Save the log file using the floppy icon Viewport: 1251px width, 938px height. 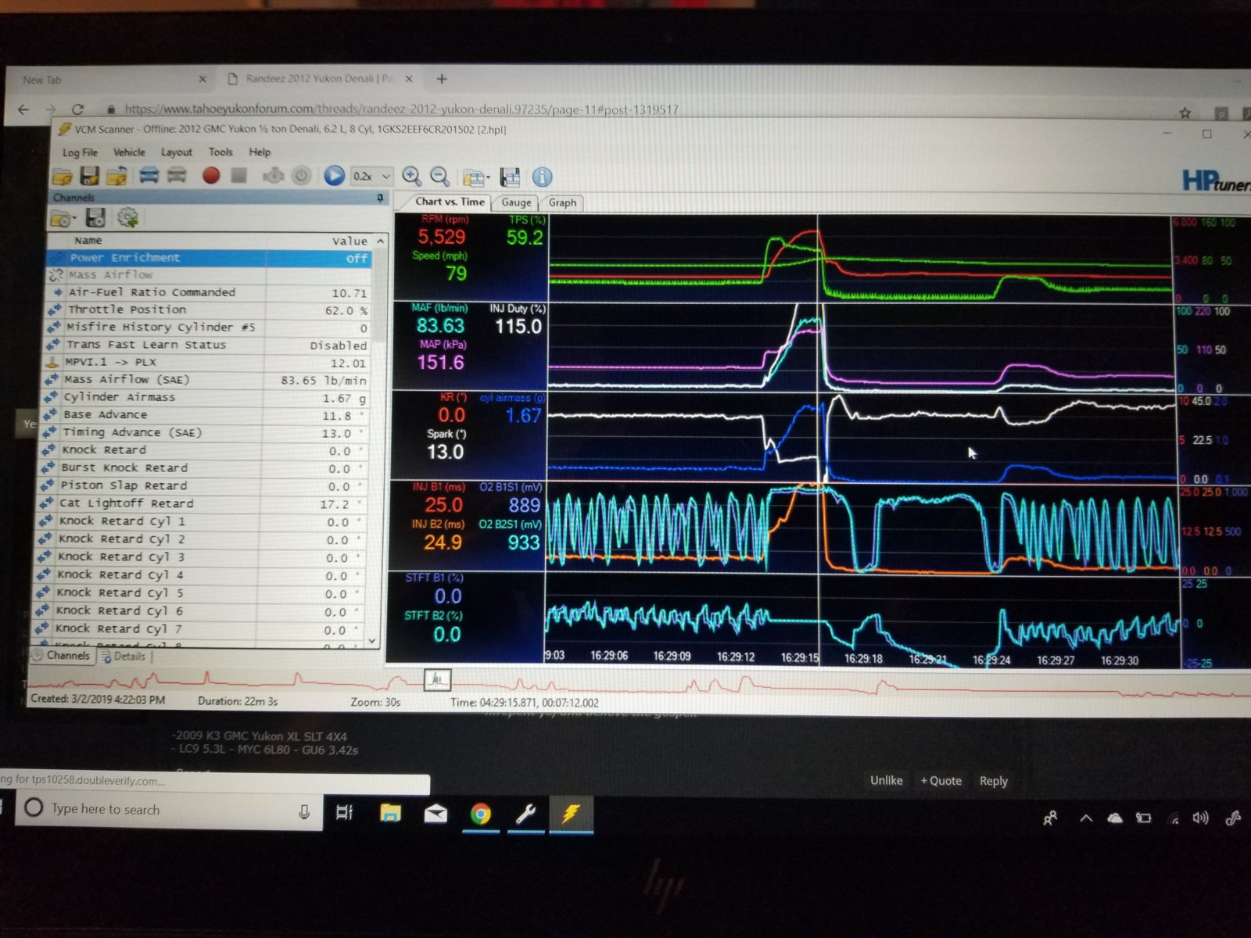click(x=90, y=176)
